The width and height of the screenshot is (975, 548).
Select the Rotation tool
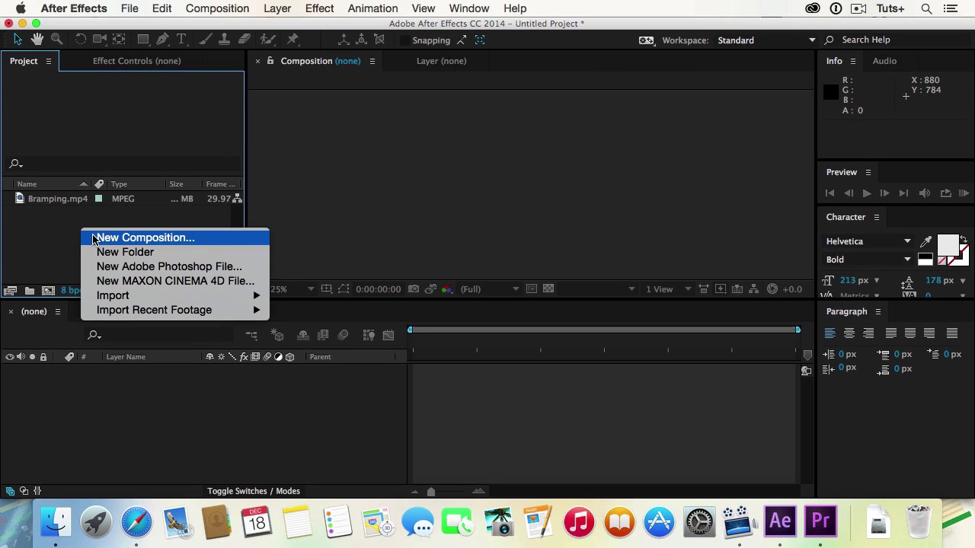[x=80, y=40]
